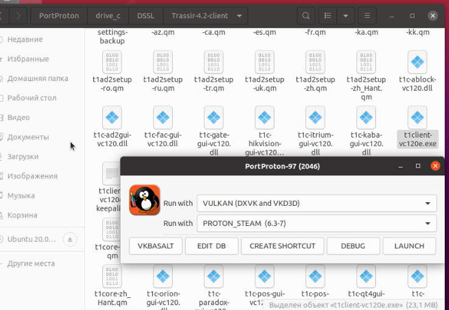Select t1c-qt4gui file icon
Image resolution: width=449 pixels, height=310 pixels.
[366, 276]
